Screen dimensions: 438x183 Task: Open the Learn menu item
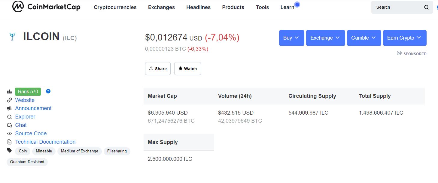(287, 7)
